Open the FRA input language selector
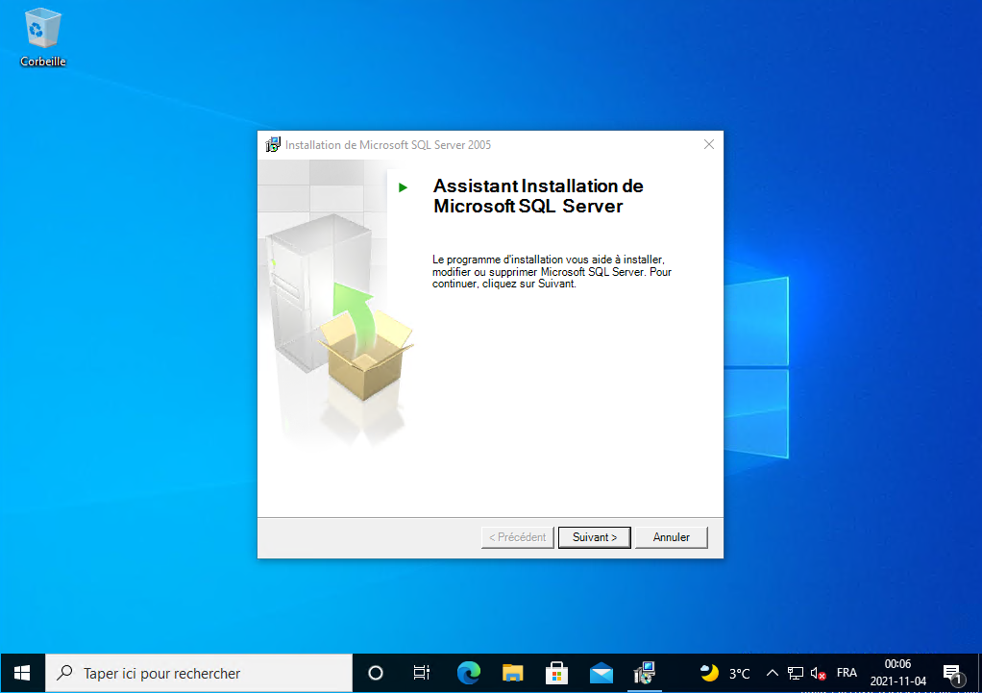Viewport: 982px width, 693px height. 847,673
